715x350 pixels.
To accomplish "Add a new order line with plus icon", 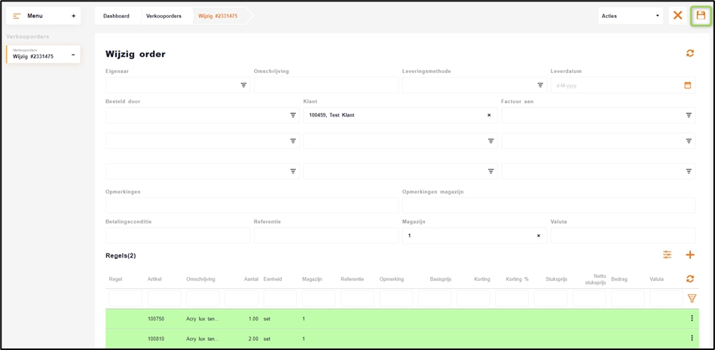I will [689, 255].
